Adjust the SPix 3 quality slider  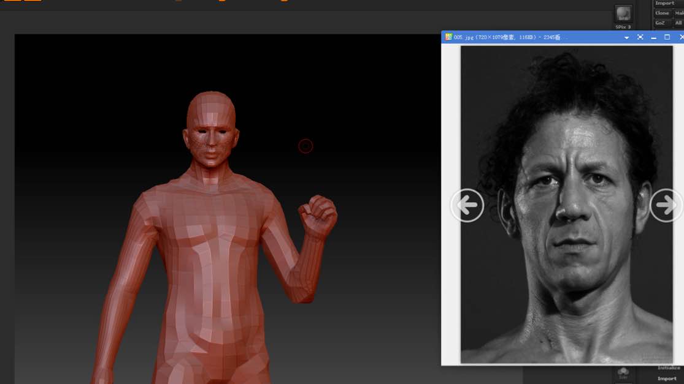click(623, 27)
